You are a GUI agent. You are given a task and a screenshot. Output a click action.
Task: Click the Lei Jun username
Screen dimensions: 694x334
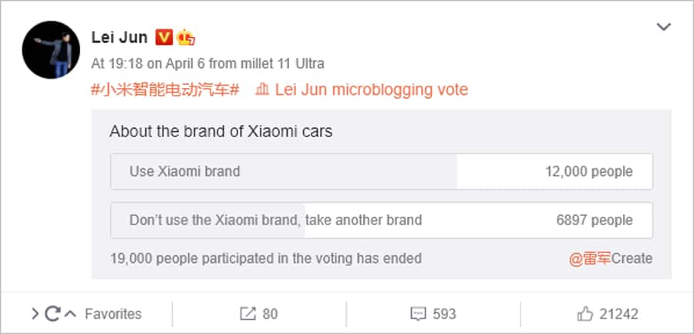120,37
